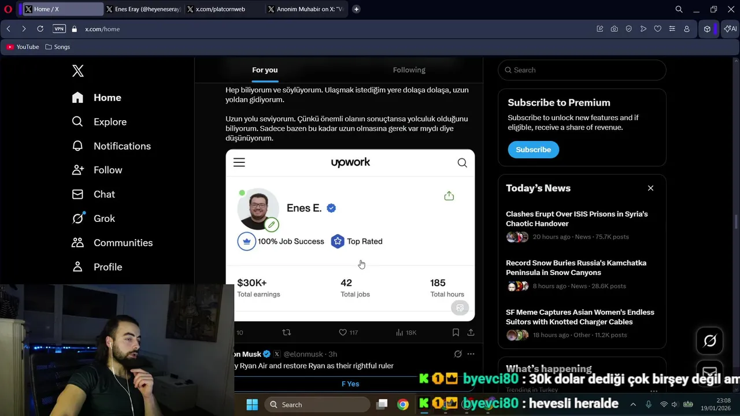Open the Opera main menu
Image resolution: width=740 pixels, height=416 pixels.
[8, 9]
